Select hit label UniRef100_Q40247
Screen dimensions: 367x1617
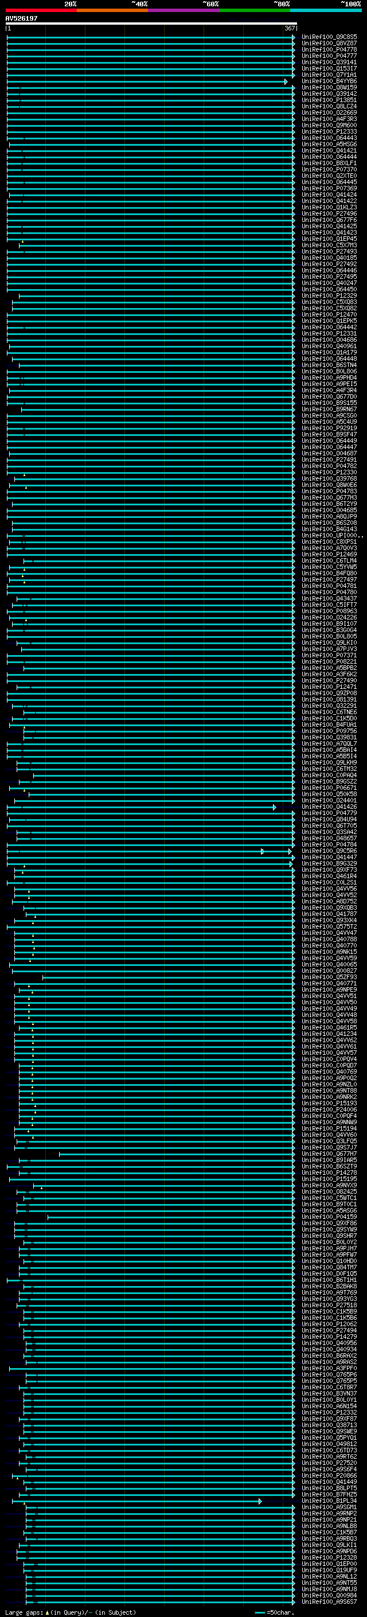click(329, 283)
